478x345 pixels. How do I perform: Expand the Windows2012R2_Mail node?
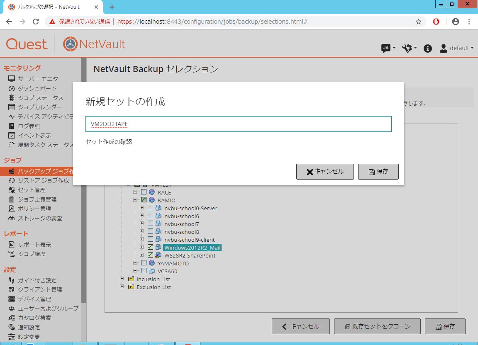141,247
